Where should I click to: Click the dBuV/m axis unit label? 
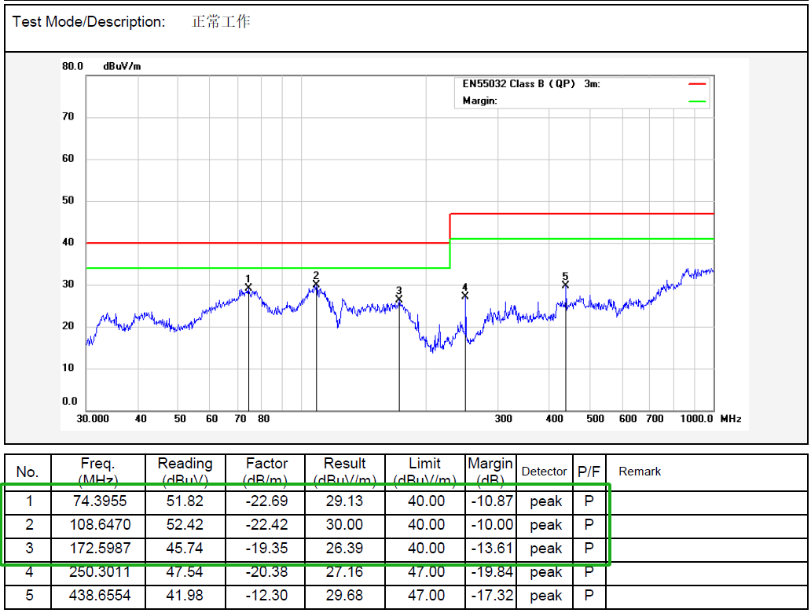[122, 67]
